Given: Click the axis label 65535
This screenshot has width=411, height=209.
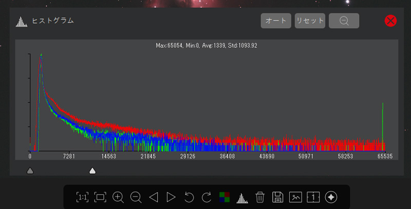Looking at the screenshot, I should 385,156.
